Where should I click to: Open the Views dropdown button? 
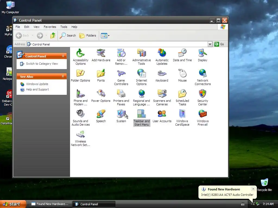(x=105, y=35)
